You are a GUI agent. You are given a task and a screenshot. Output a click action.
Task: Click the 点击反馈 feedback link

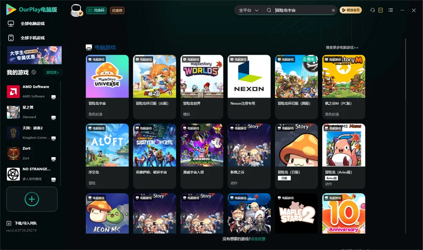pyautogui.click(x=258, y=239)
